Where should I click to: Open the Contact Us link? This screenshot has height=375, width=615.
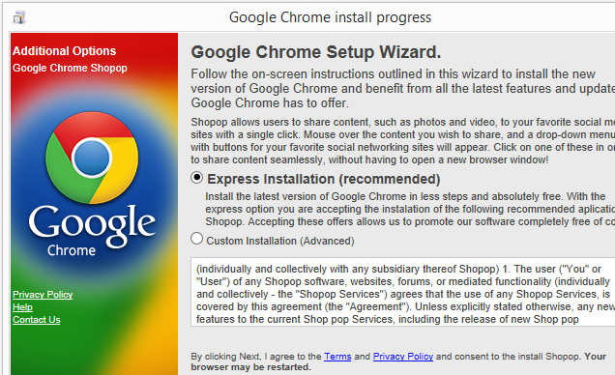point(37,319)
